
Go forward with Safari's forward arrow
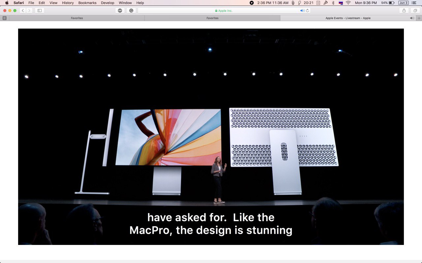point(29,11)
